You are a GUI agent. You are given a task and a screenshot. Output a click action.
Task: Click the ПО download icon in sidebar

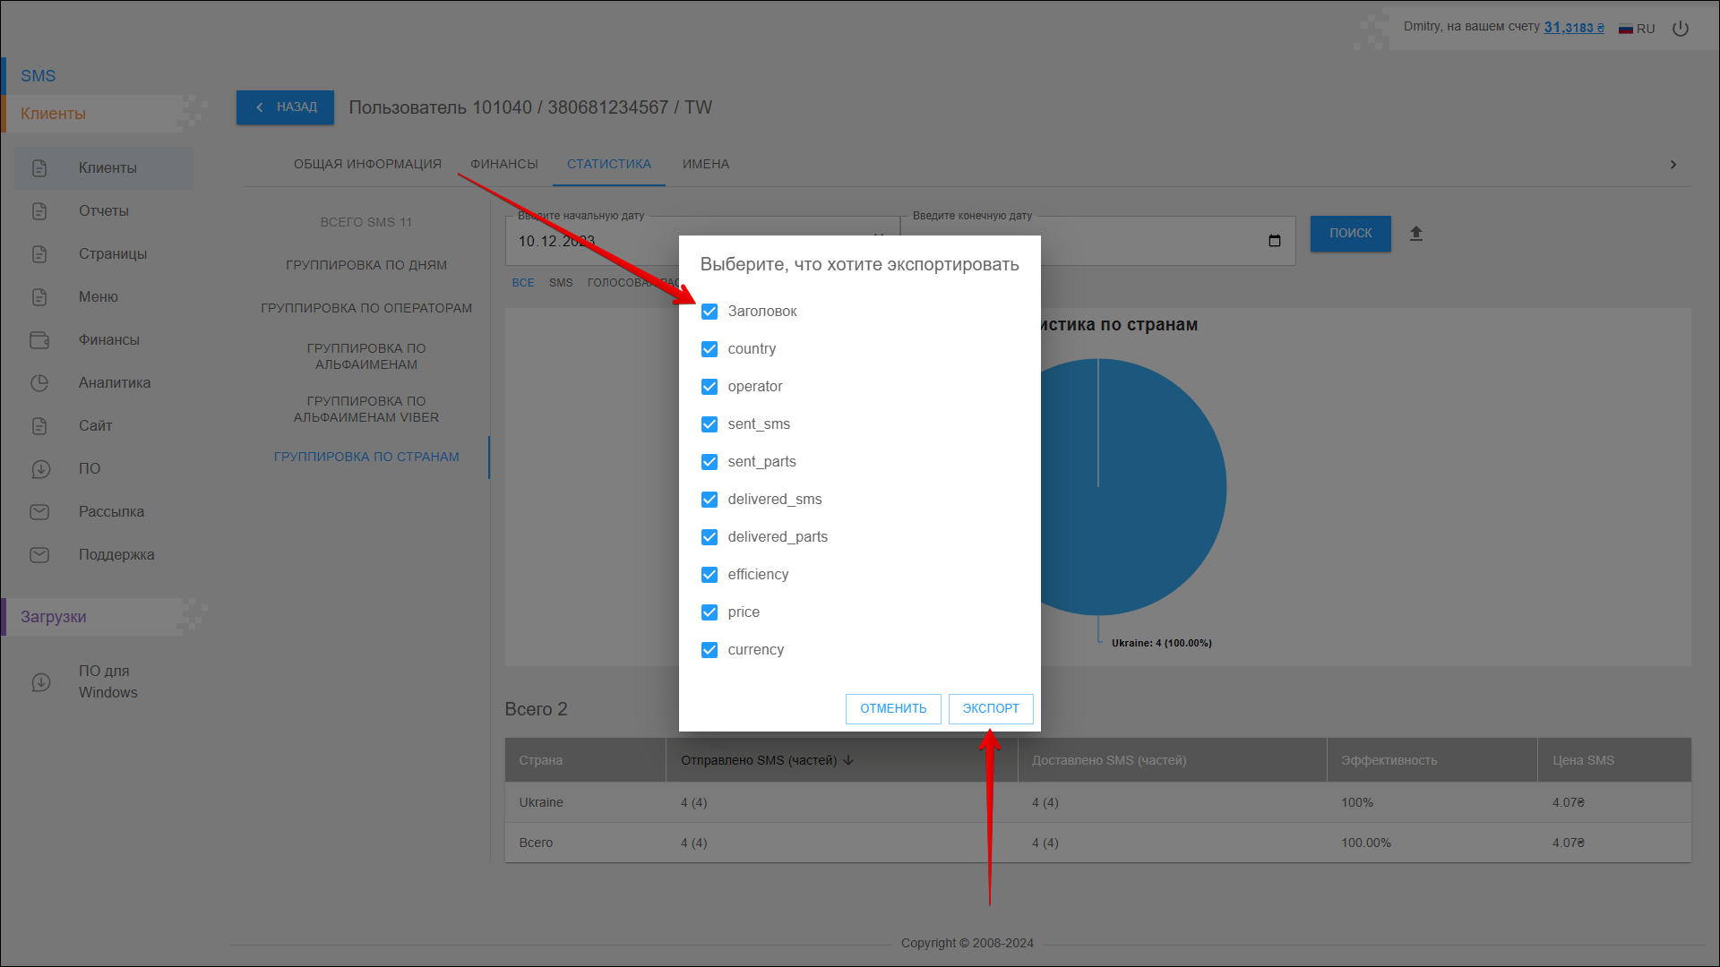click(39, 469)
